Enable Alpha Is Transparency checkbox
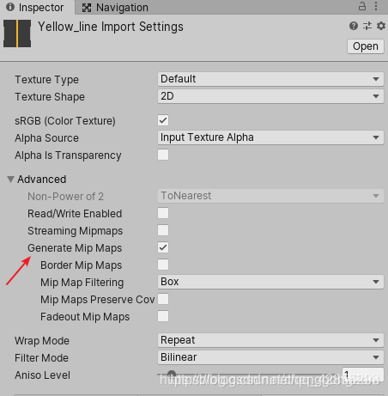This screenshot has height=396, width=388. pos(163,155)
